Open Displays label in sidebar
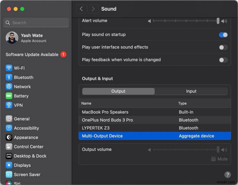Image resolution: width=238 pixels, height=185 pixels. (22, 165)
